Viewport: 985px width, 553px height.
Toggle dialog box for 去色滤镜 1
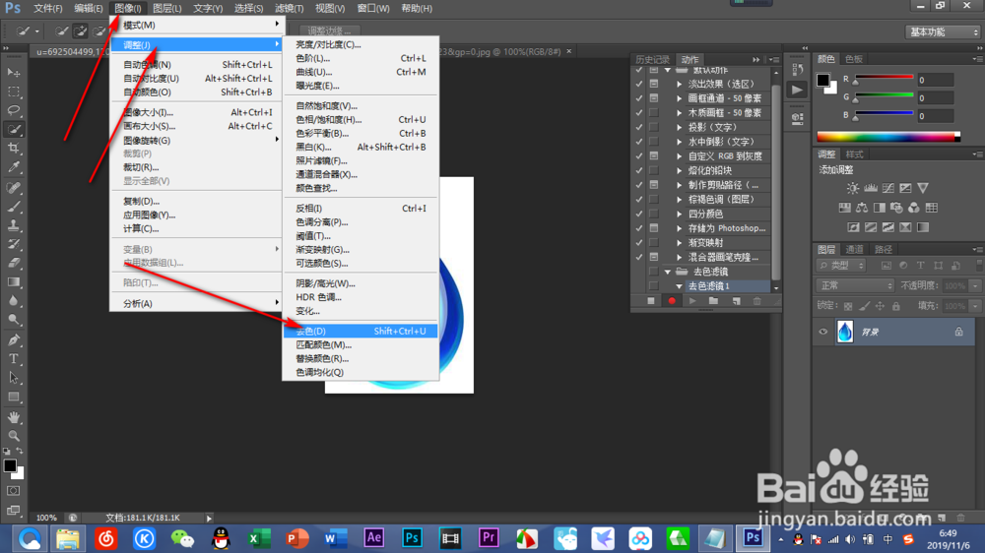654,285
